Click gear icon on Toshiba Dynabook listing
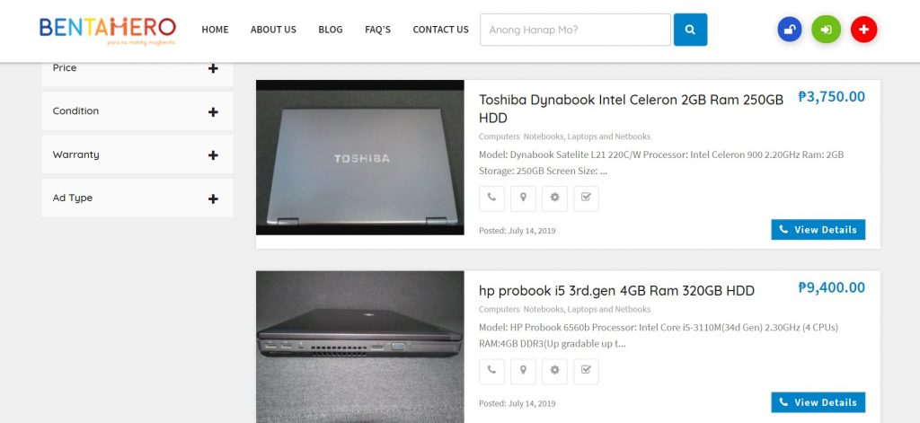This screenshot has width=920, height=423. click(554, 198)
